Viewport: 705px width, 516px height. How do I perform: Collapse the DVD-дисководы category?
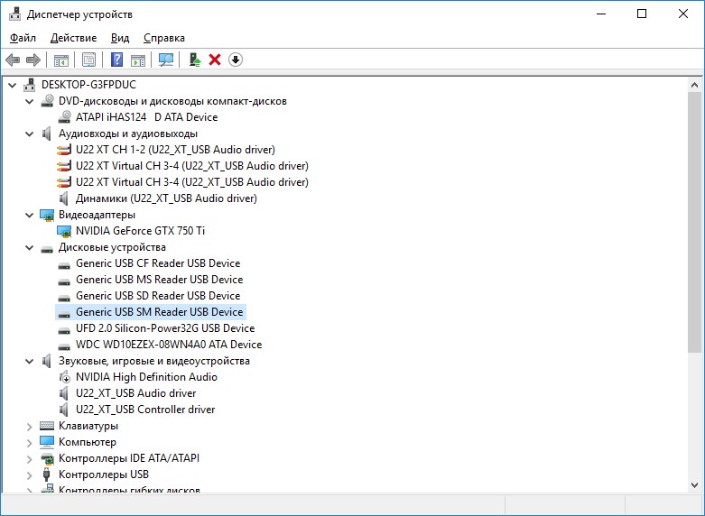click(x=30, y=101)
